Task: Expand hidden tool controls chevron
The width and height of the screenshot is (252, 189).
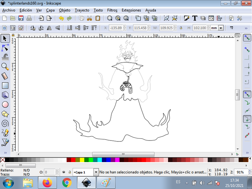Action: [x=246, y=28]
